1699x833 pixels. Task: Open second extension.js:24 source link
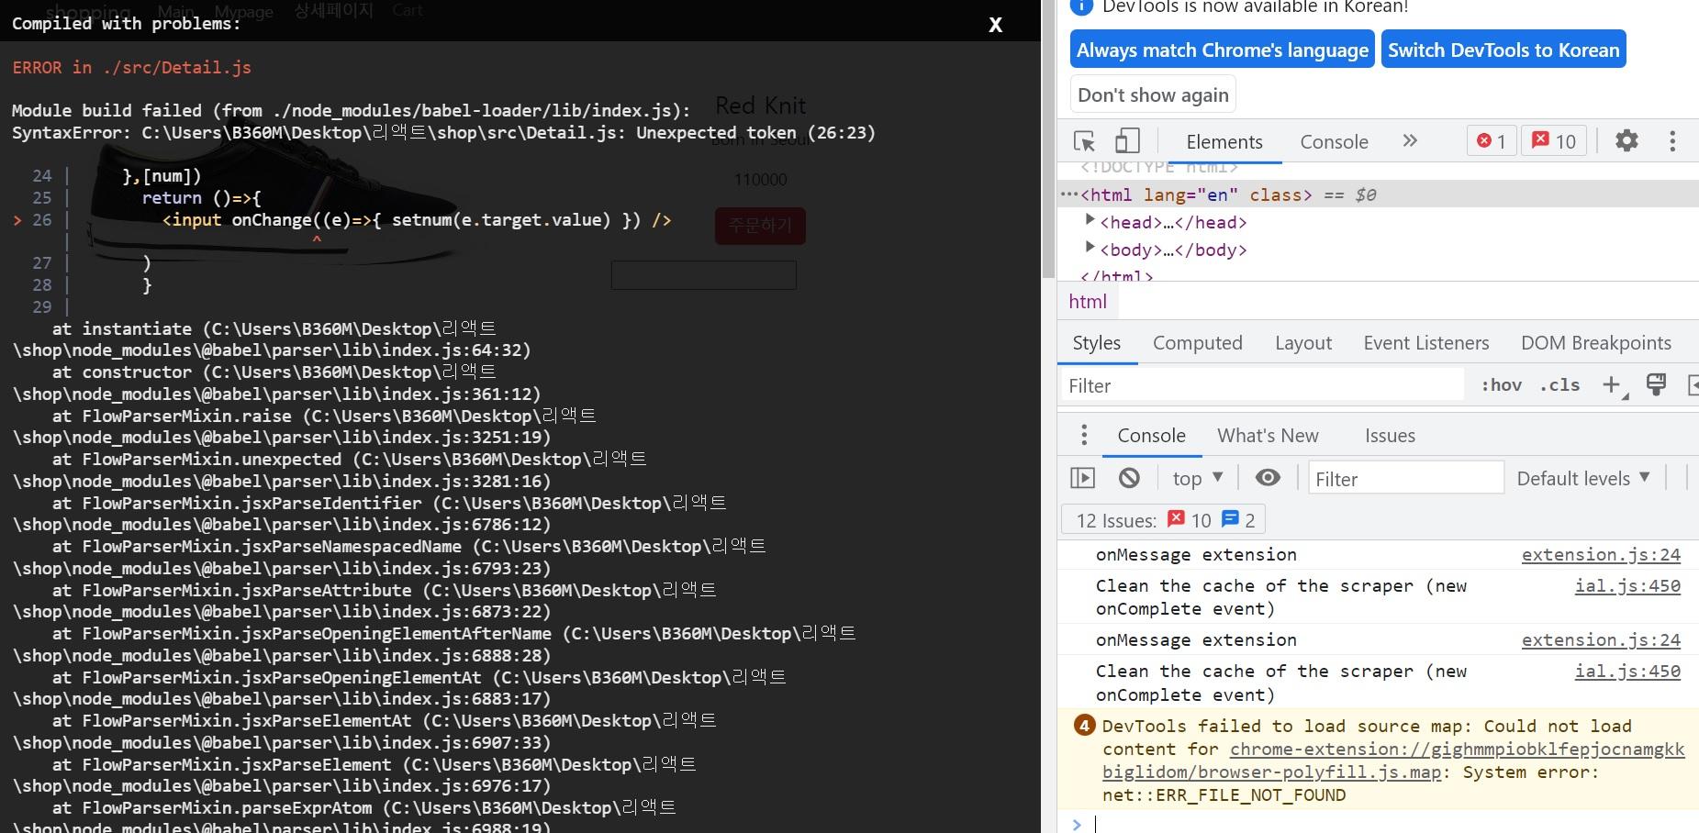(x=1601, y=640)
